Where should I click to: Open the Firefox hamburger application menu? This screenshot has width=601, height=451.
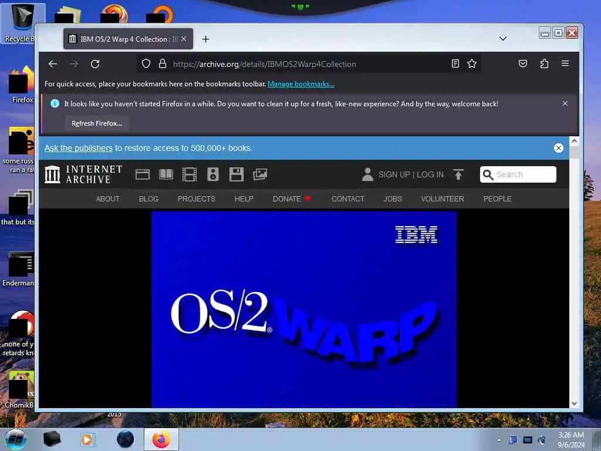click(565, 63)
